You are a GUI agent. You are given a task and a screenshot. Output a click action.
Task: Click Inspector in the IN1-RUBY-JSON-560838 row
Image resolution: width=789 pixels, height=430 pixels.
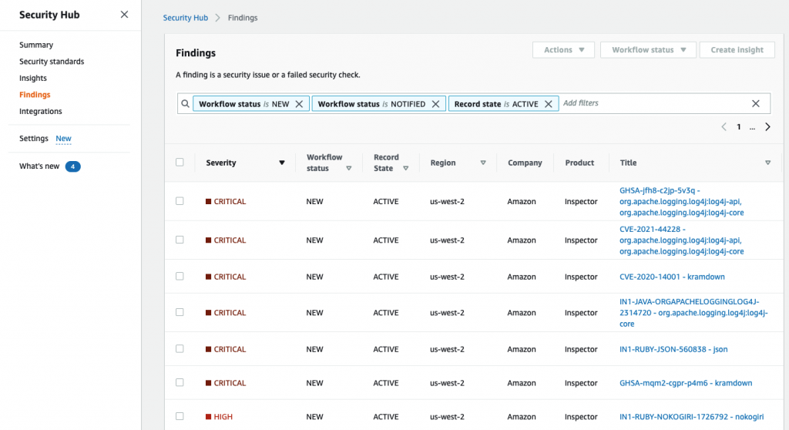coord(581,349)
